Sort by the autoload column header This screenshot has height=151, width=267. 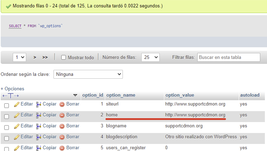pyautogui.click(x=250, y=95)
